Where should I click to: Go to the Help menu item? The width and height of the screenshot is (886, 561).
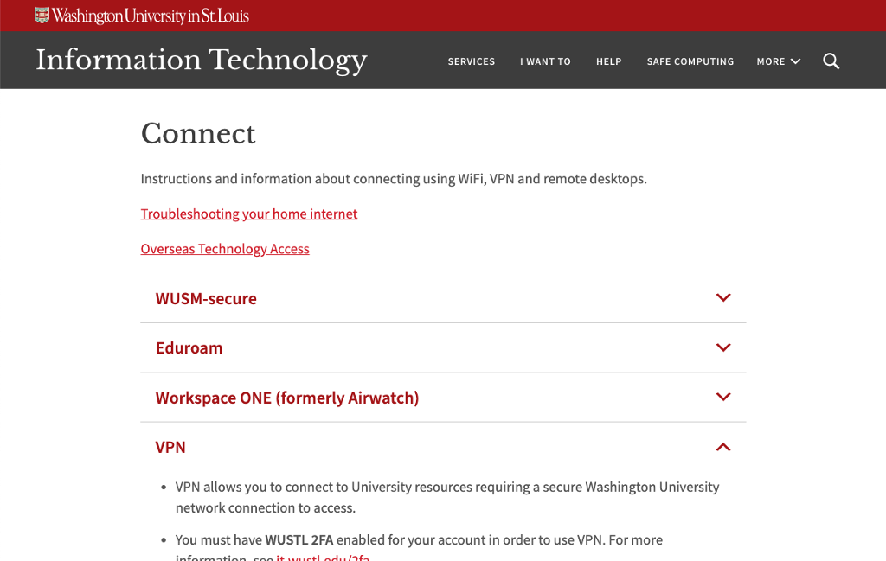608,61
